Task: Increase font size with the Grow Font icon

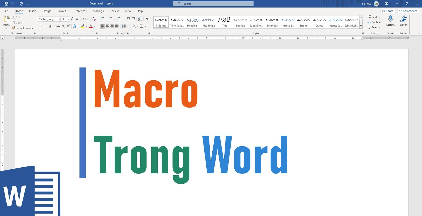Action: 73,19
